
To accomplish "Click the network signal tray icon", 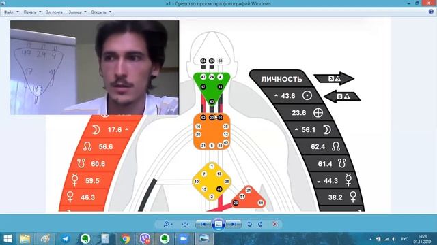I will 386,239.
